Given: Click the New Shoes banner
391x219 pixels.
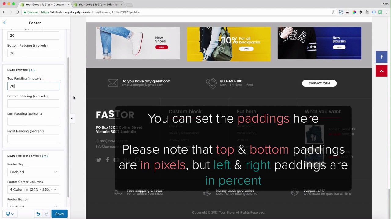Looking at the screenshot, I should (x=138, y=43).
